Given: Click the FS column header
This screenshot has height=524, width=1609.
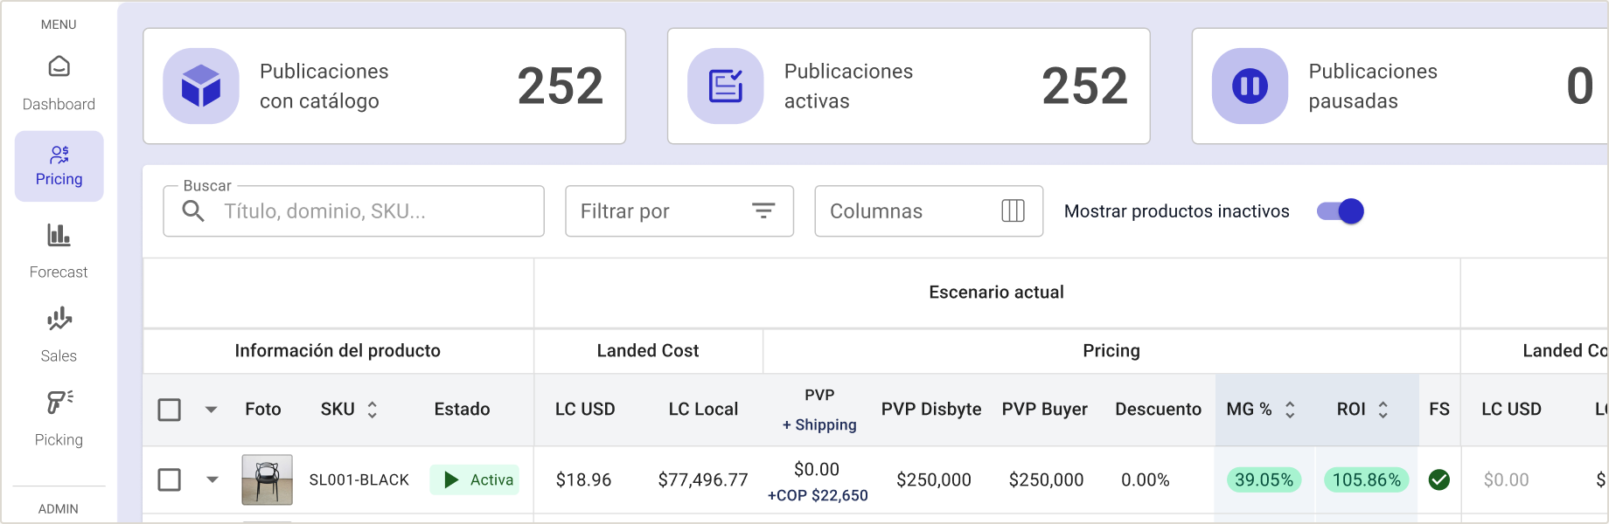Looking at the screenshot, I should 1439,409.
